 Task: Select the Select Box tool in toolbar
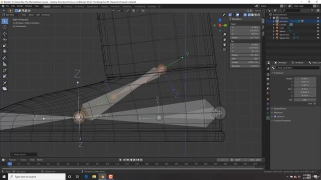click(x=5, y=21)
